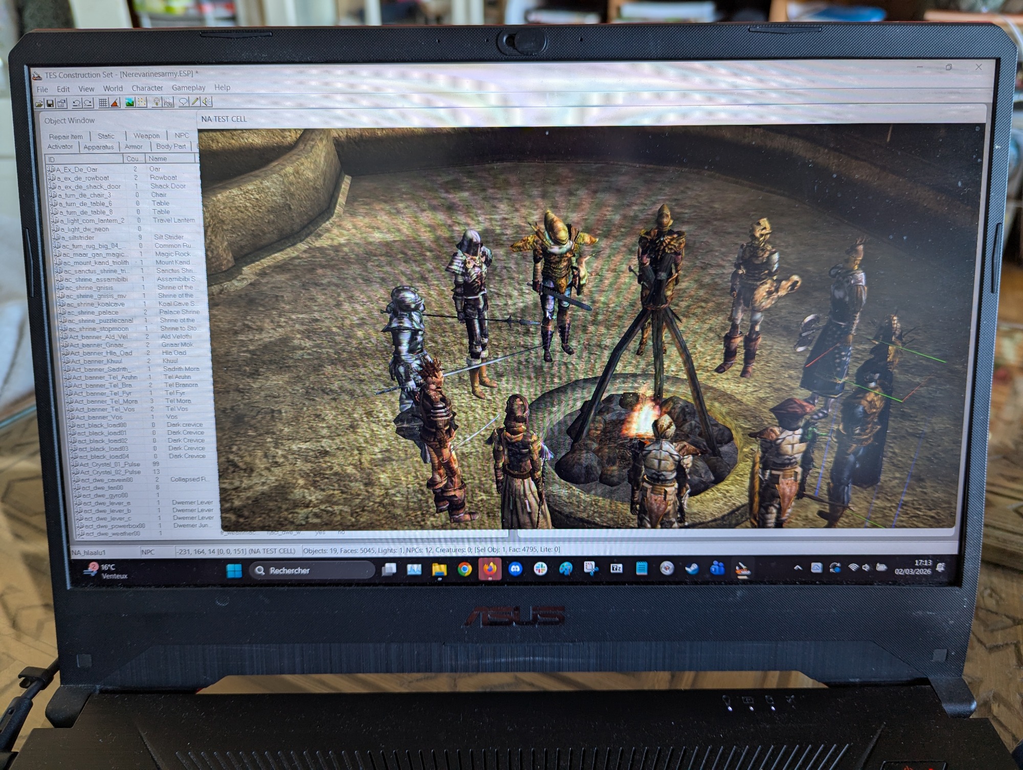Select the landscape editing icon

point(130,102)
